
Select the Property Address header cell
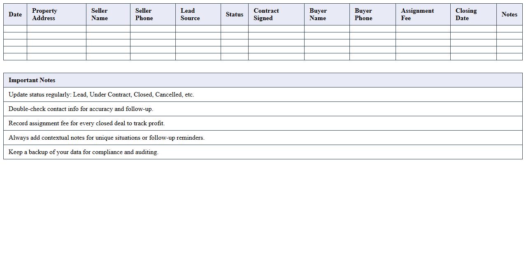pyautogui.click(x=56, y=14)
